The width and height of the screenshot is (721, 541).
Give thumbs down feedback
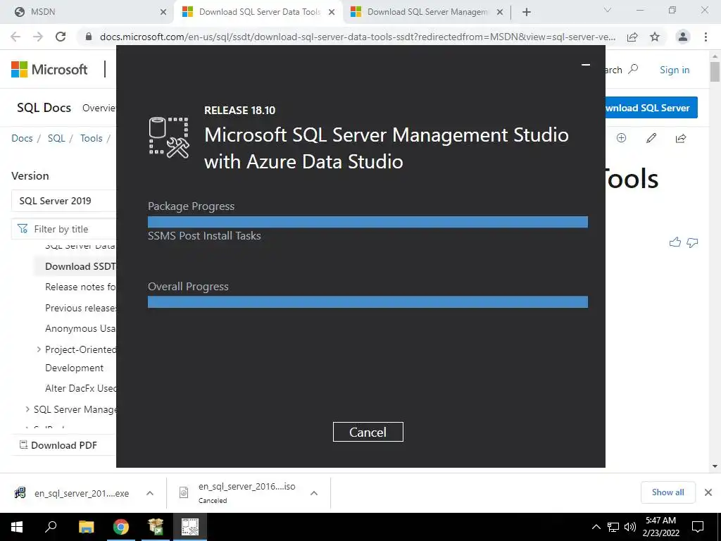(x=693, y=242)
